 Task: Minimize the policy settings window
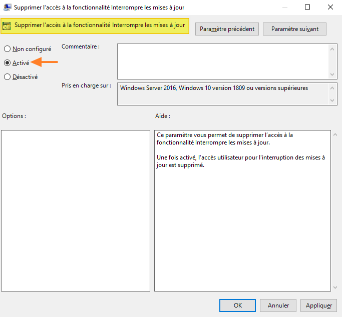(x=284, y=7)
